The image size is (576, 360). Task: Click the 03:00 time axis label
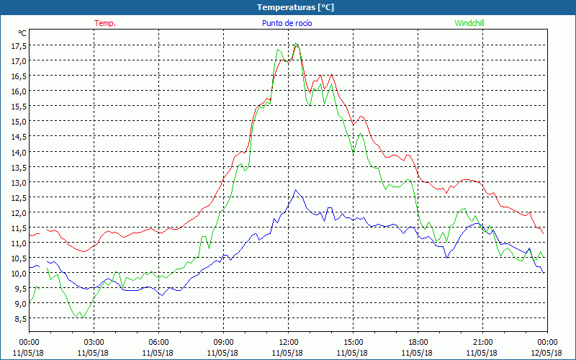pos(94,343)
